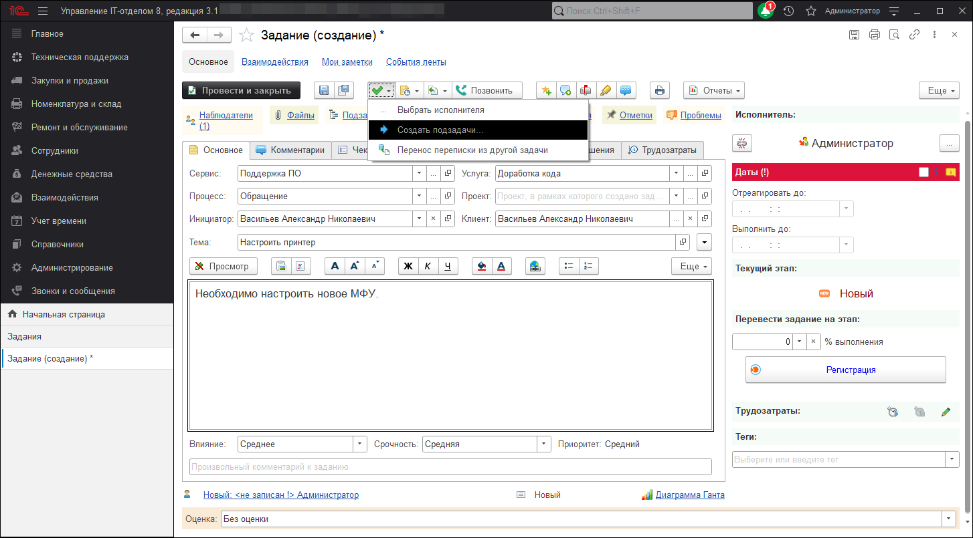Toggle underline formatting with the Ч button
The width and height of the screenshot is (973, 538).
448,266
